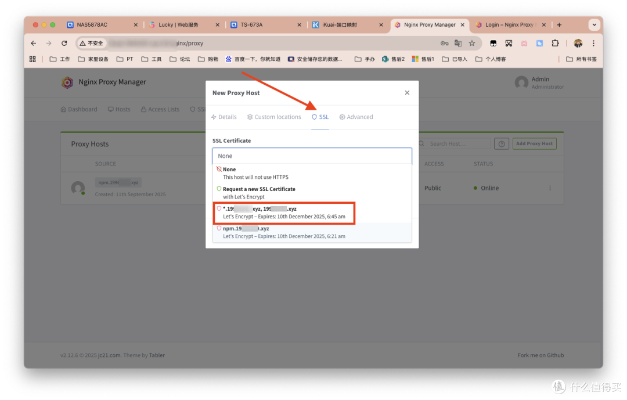Reload the current page
Image resolution: width=627 pixels, height=400 pixels.
[x=64, y=43]
